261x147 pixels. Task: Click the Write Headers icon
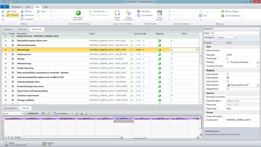(x=159, y=13)
